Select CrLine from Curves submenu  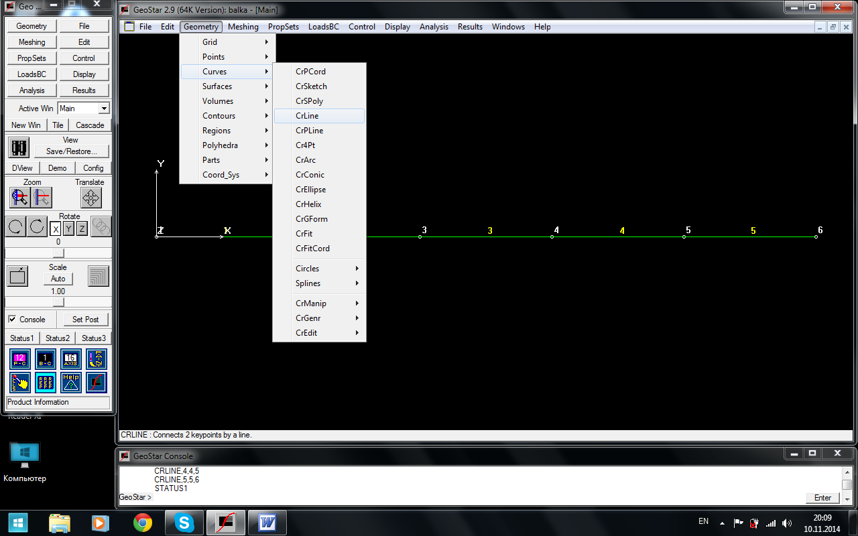pyautogui.click(x=319, y=116)
